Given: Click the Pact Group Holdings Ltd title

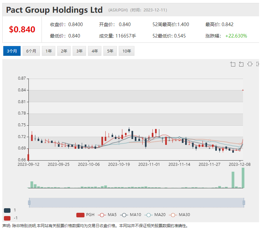Looking at the screenshot, I should point(54,10).
